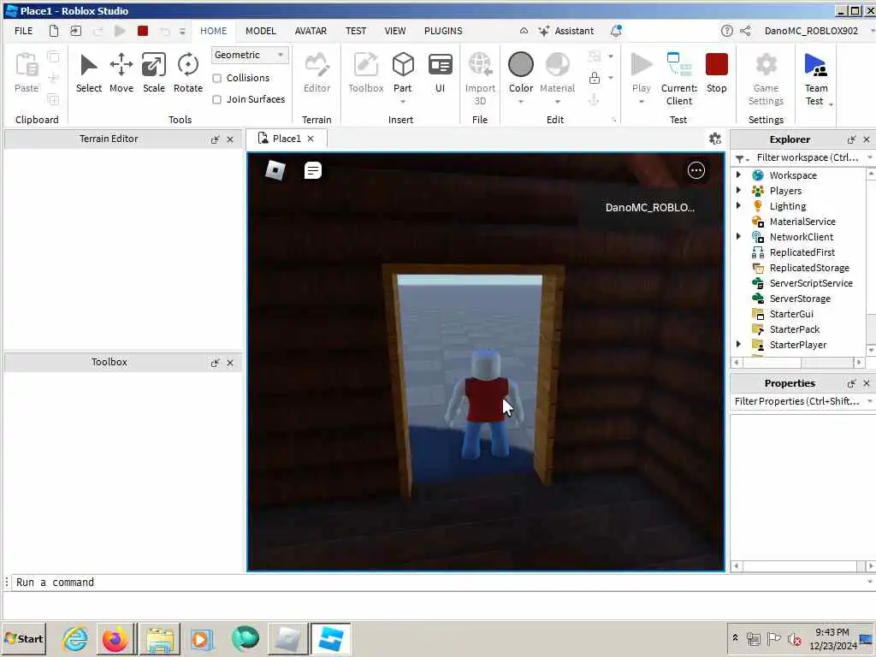Click the Filter workspace search field
876x657 pixels.
click(807, 157)
